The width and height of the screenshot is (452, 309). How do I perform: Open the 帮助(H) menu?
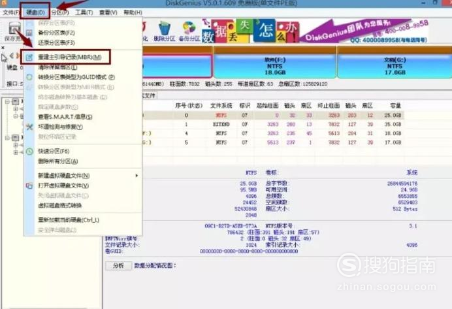point(133,12)
